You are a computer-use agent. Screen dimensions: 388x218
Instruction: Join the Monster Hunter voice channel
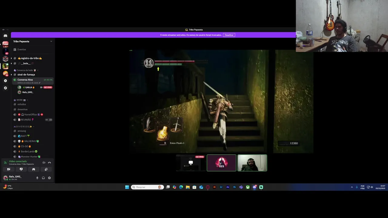click(33, 157)
